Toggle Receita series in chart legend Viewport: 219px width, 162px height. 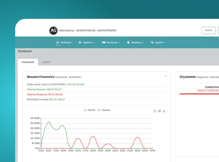89,110
